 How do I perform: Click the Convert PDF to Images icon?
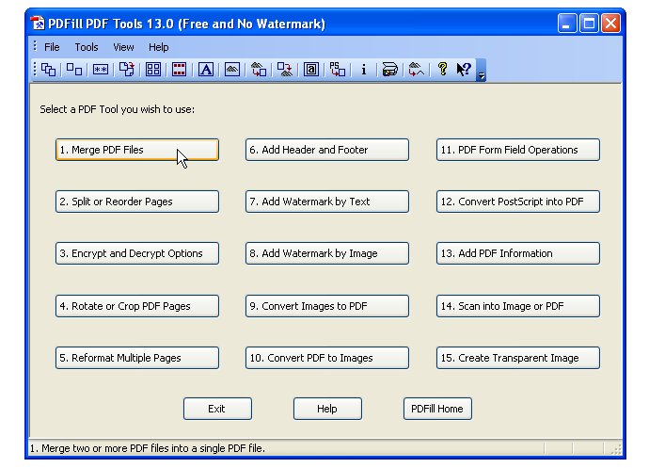[x=285, y=70]
